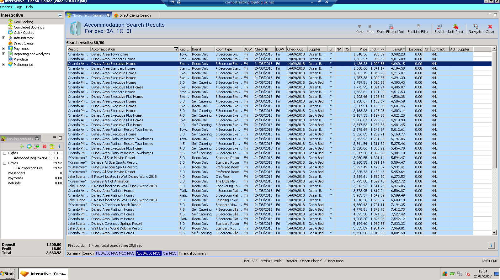Sort by Room type column header
This screenshot has height=280, width=500.
(x=229, y=49)
